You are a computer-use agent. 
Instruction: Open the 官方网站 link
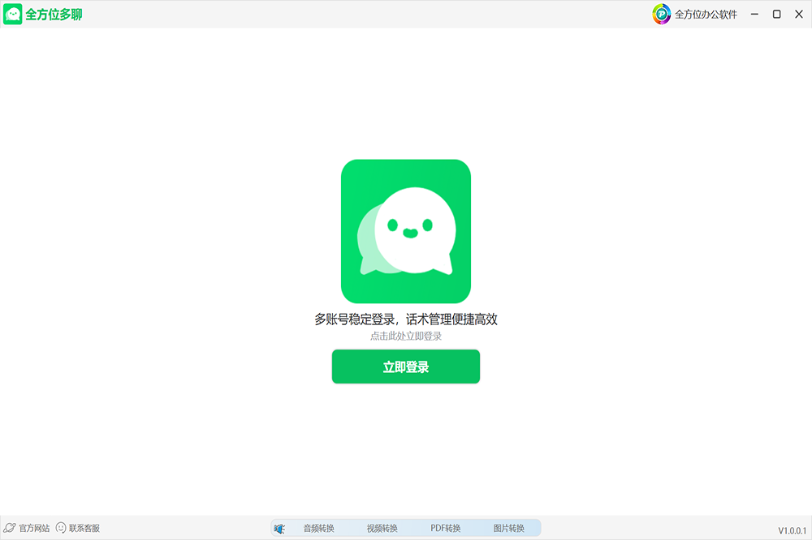click(34, 528)
